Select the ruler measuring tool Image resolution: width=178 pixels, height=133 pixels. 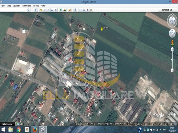tap(75, 10)
